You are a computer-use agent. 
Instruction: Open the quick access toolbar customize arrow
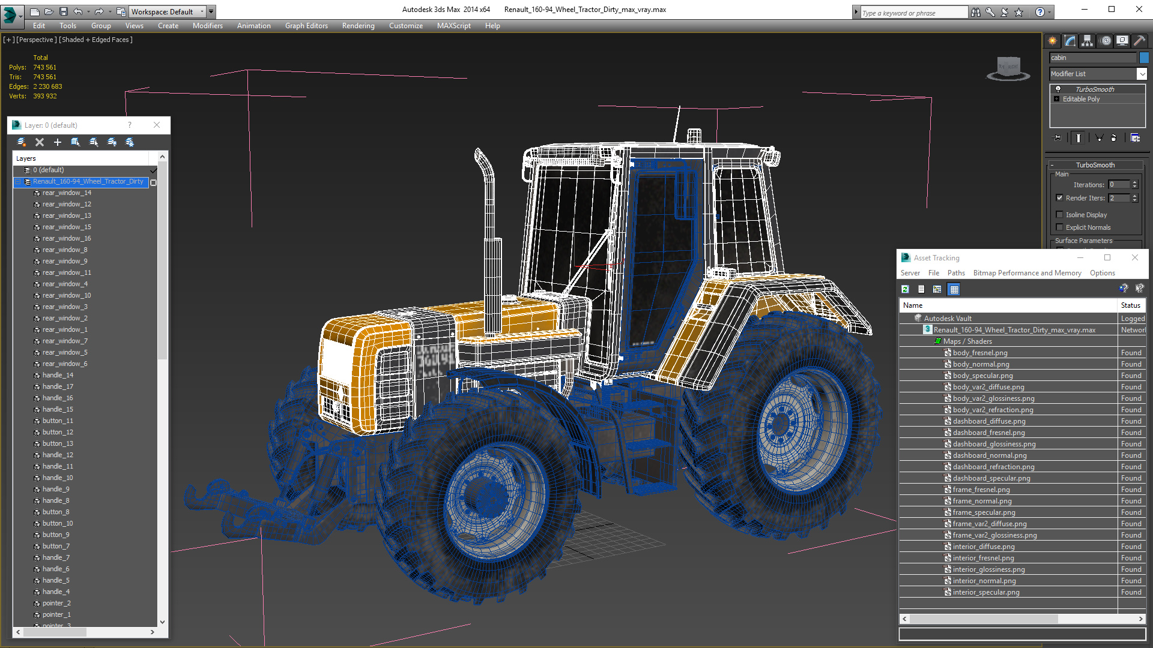click(x=211, y=11)
